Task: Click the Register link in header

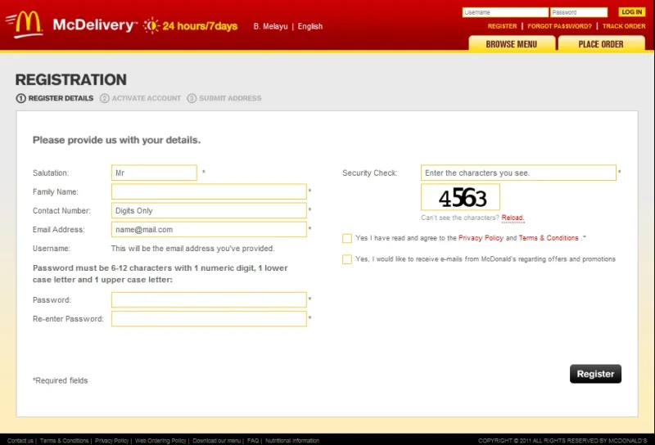Action: click(502, 26)
